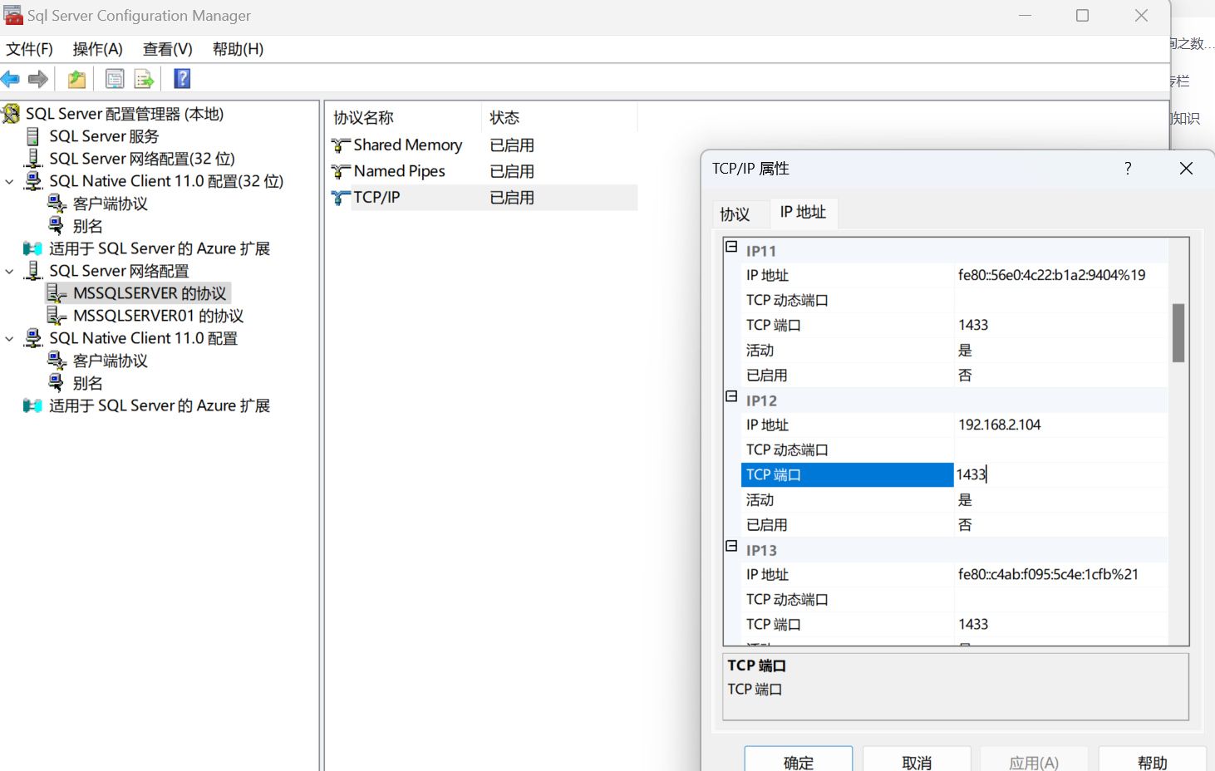Viewport: 1215px width, 771px height.
Task: Go up one level with the folder icon
Action: [x=76, y=79]
